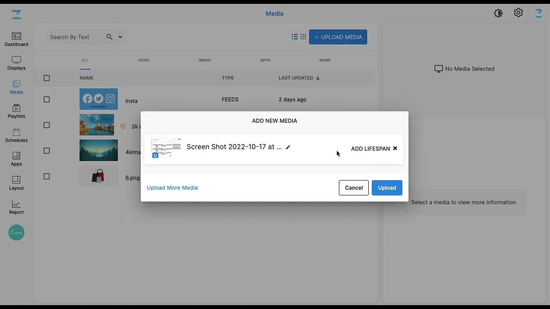
Task: Toggle the select-all checkbox in header
Action: pyautogui.click(x=47, y=78)
